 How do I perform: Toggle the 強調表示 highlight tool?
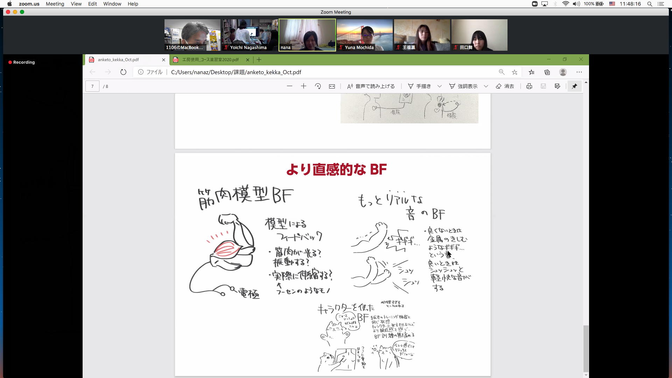point(463,86)
